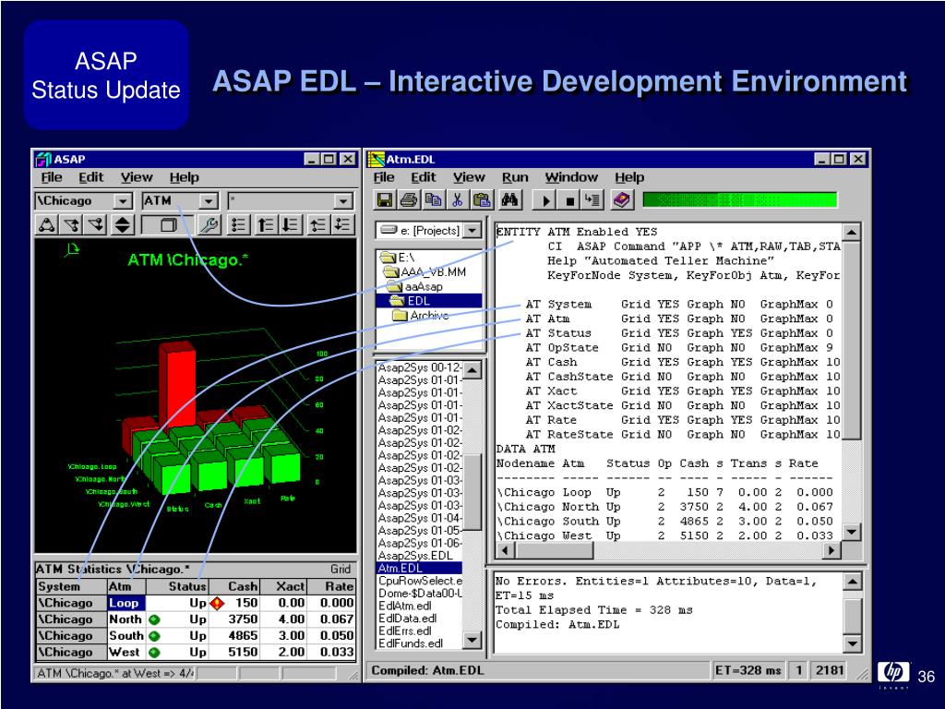Image resolution: width=945 pixels, height=709 pixels.
Task: Click the Status column header in grid
Action: click(176, 586)
